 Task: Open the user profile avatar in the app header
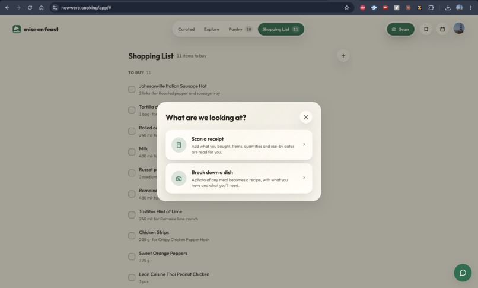point(459,29)
